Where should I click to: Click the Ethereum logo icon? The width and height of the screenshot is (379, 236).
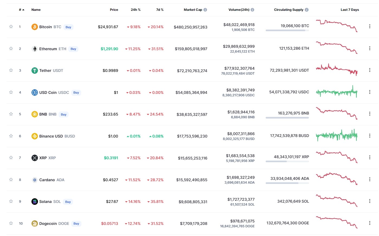[x=35, y=49]
